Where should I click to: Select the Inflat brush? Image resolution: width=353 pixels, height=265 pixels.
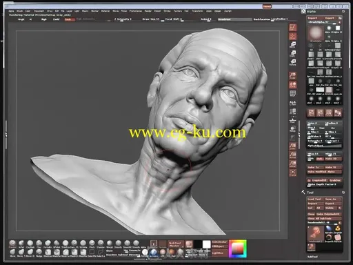pos(21,244)
